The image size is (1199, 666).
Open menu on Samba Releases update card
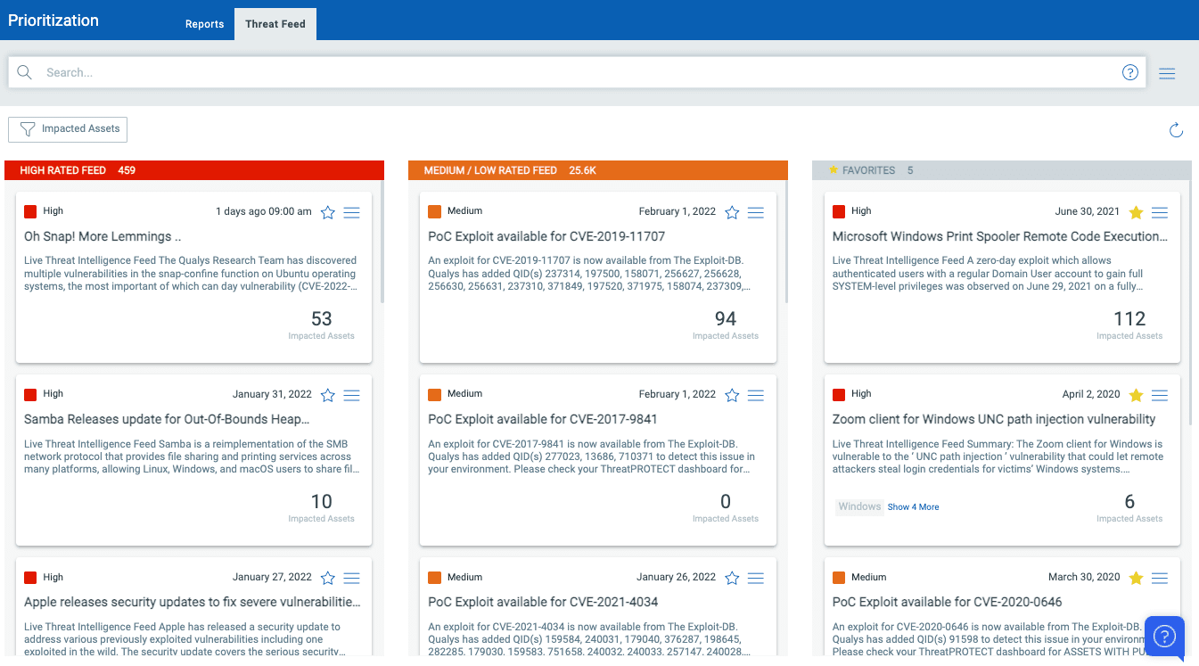(351, 395)
